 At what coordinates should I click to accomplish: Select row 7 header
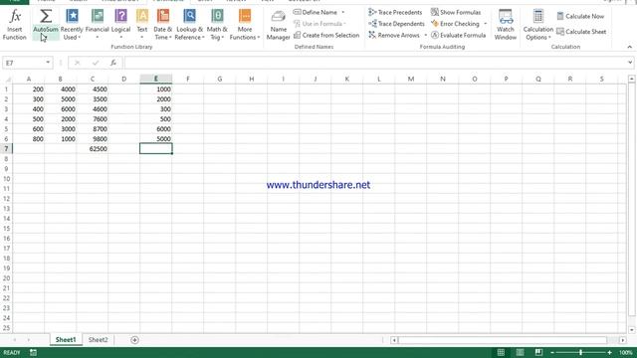pyautogui.click(x=7, y=149)
